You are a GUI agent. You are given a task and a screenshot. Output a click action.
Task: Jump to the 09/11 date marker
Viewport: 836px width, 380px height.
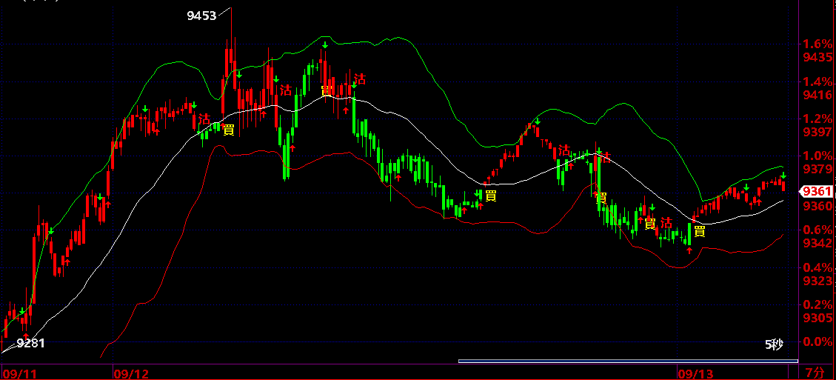tap(18, 373)
